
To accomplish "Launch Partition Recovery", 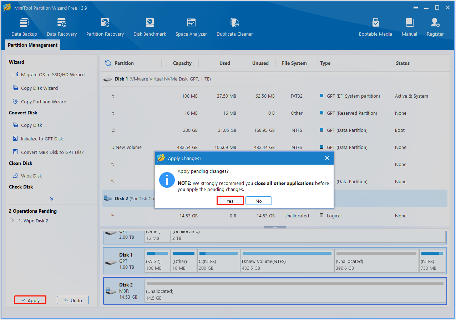I will pyautogui.click(x=105, y=27).
